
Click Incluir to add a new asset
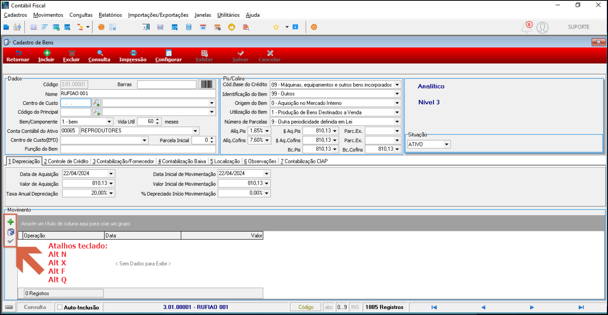point(46,56)
